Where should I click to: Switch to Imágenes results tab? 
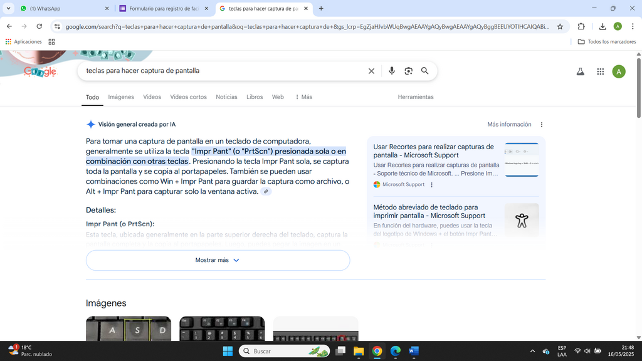click(121, 97)
